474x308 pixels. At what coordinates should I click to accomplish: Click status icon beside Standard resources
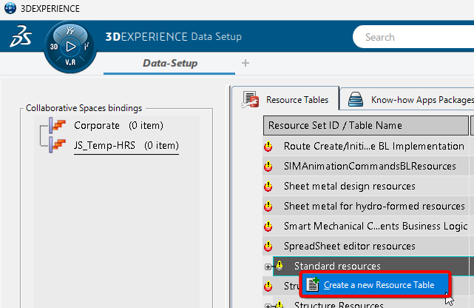[x=280, y=266]
